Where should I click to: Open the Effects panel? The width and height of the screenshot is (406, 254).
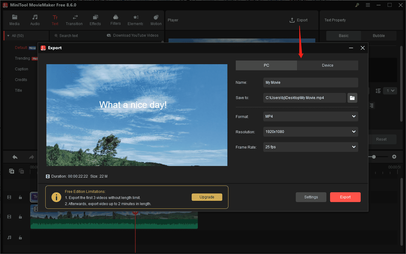pyautogui.click(x=95, y=20)
